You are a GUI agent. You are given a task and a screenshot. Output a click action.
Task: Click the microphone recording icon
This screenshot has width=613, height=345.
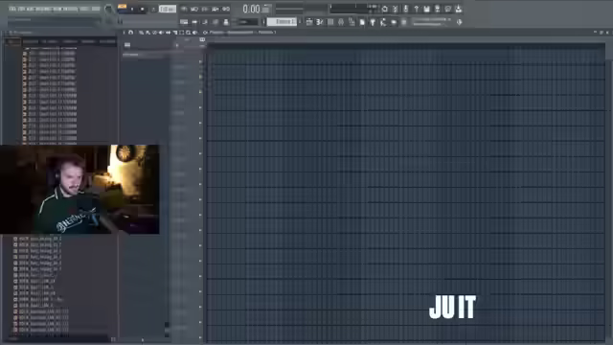(x=406, y=9)
